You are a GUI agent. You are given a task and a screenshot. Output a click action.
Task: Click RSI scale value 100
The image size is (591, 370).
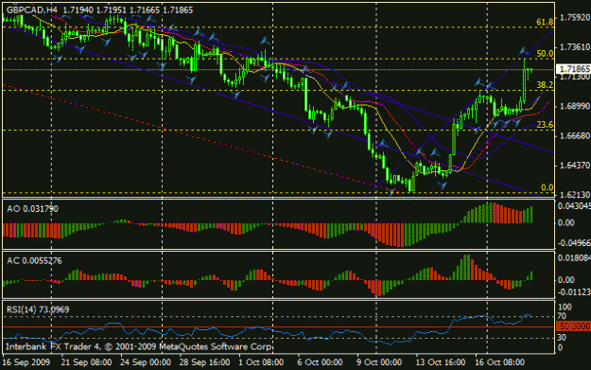[x=565, y=307]
